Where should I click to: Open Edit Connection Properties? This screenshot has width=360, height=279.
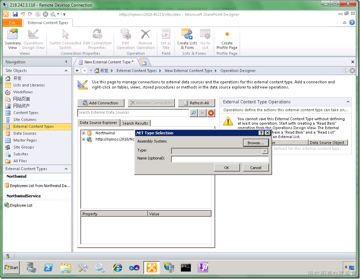tap(97, 39)
